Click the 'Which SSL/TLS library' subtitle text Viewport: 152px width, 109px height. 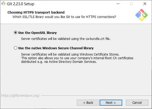point(64,17)
